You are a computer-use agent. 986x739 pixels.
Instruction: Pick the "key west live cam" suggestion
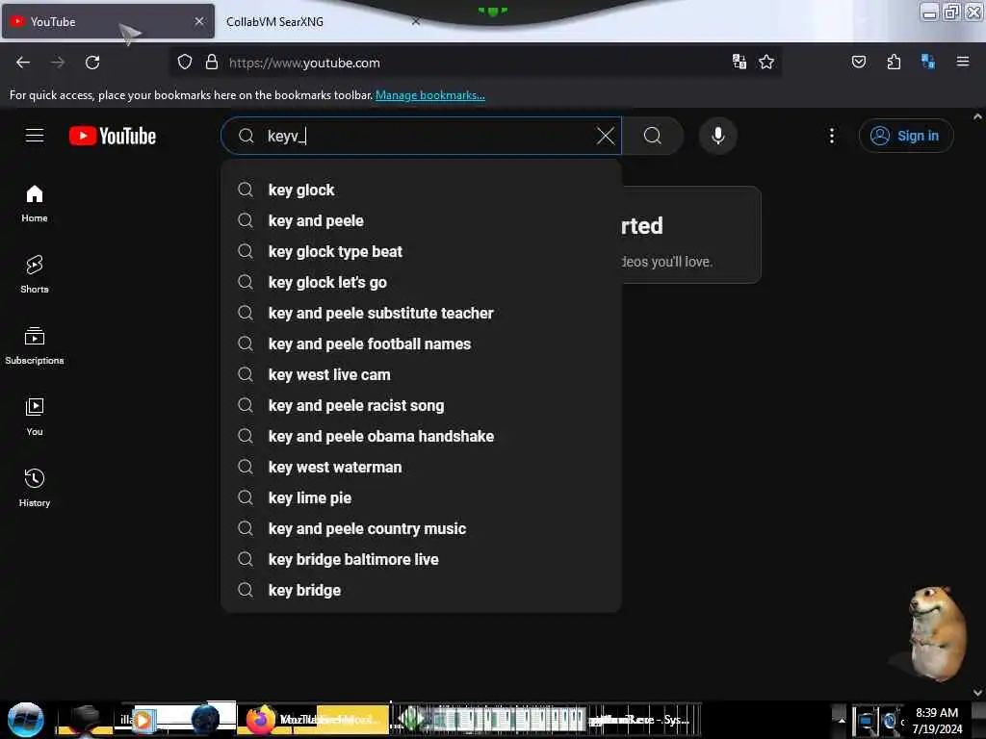click(421, 374)
